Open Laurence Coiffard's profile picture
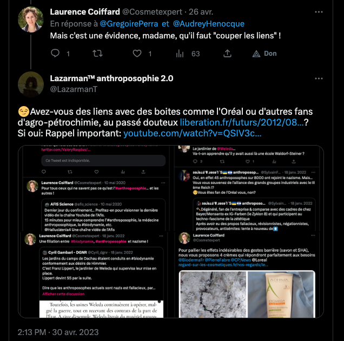 pos(31,19)
